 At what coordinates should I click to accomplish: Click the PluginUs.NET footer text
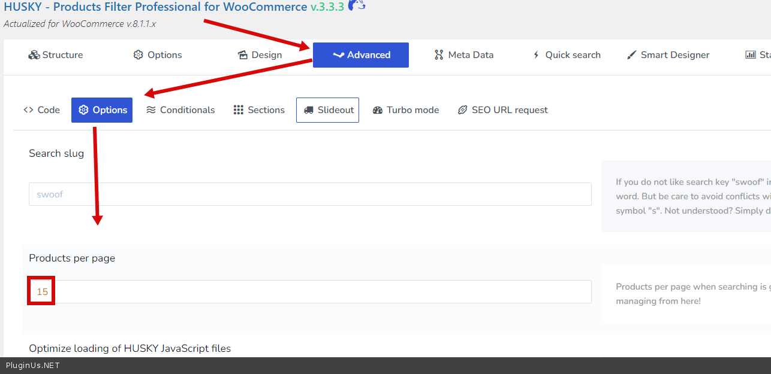pos(33,366)
